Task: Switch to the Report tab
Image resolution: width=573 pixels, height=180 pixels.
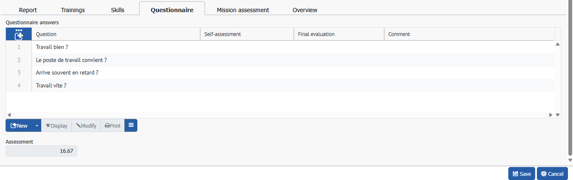Action: coord(28,10)
